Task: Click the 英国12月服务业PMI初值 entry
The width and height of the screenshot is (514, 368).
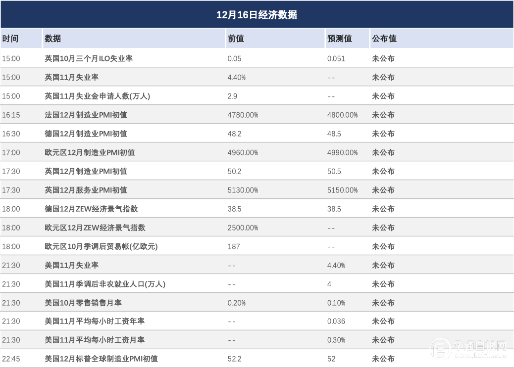Action: pyautogui.click(x=86, y=190)
